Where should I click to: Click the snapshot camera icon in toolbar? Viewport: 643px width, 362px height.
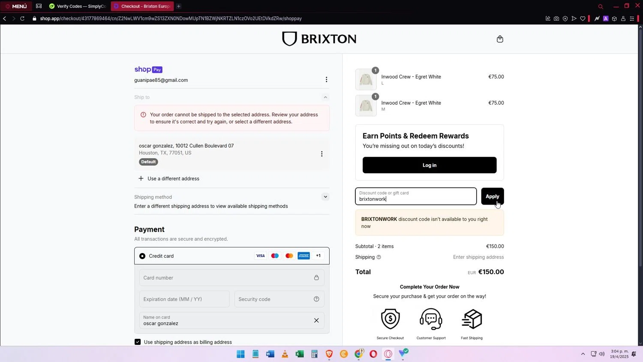click(x=556, y=18)
